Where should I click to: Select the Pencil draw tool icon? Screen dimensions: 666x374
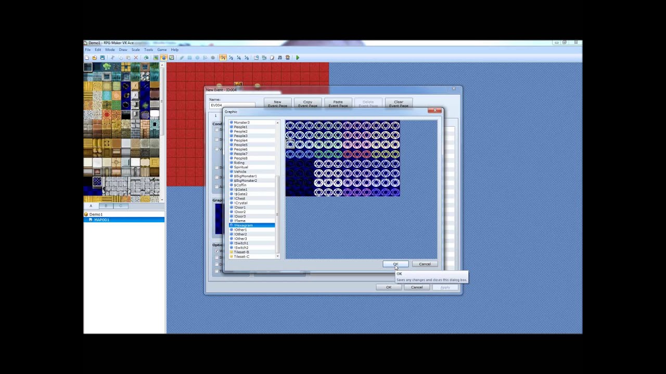[x=182, y=58]
